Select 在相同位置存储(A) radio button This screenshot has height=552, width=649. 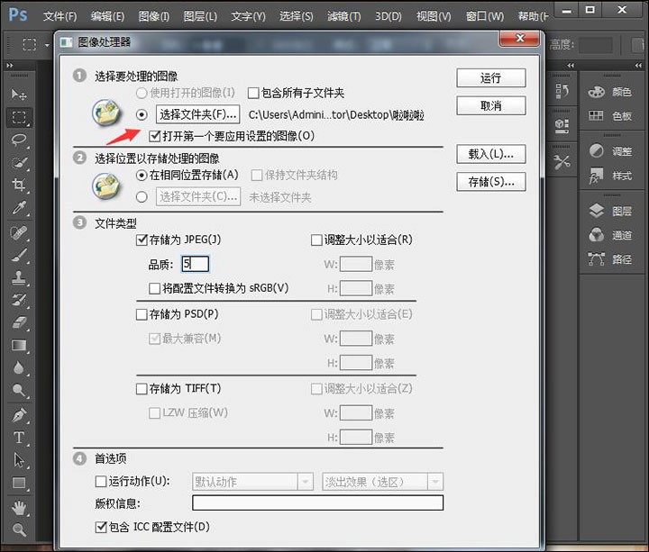coord(141,175)
